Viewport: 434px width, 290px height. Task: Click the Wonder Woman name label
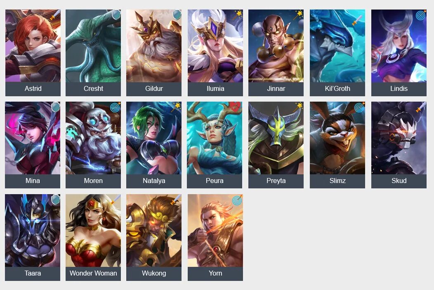point(93,273)
